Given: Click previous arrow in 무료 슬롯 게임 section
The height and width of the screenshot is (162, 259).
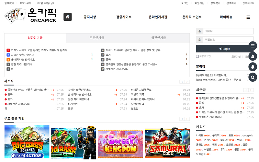Looking at the screenshot, I should (182, 119).
